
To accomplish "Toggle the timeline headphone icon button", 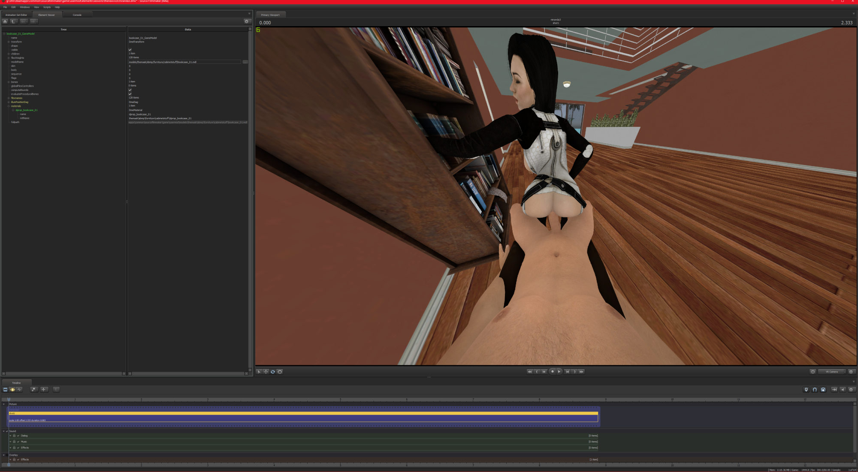I will click(823, 390).
